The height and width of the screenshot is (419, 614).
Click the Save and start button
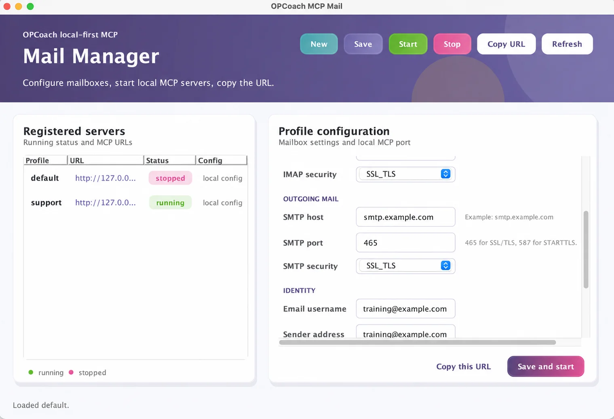point(546,366)
